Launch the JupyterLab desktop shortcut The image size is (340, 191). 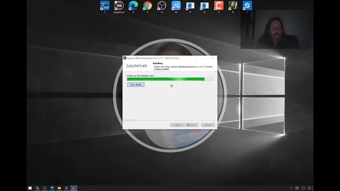pos(119,6)
